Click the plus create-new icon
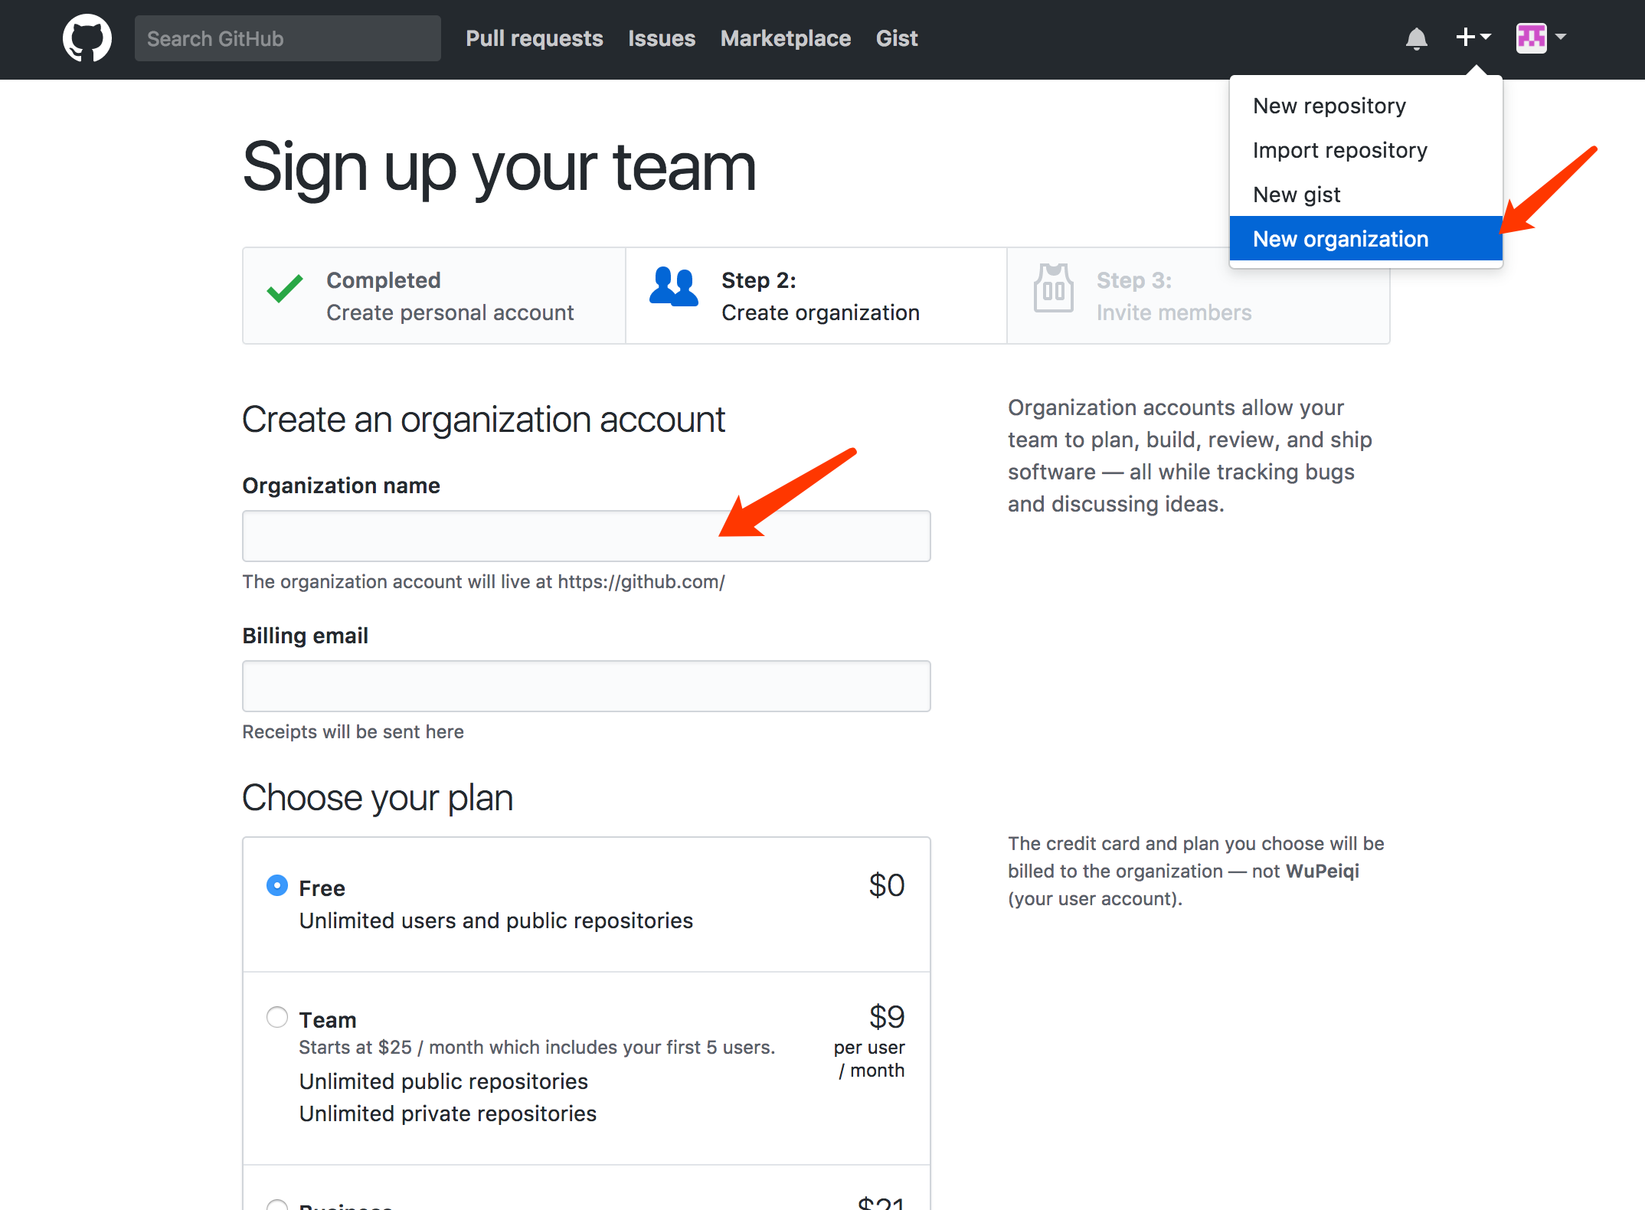1645x1210 pixels. (1464, 37)
